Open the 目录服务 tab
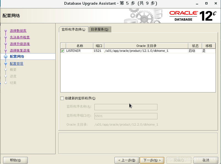Screen dimensions: 221x164 coord(100,29)
